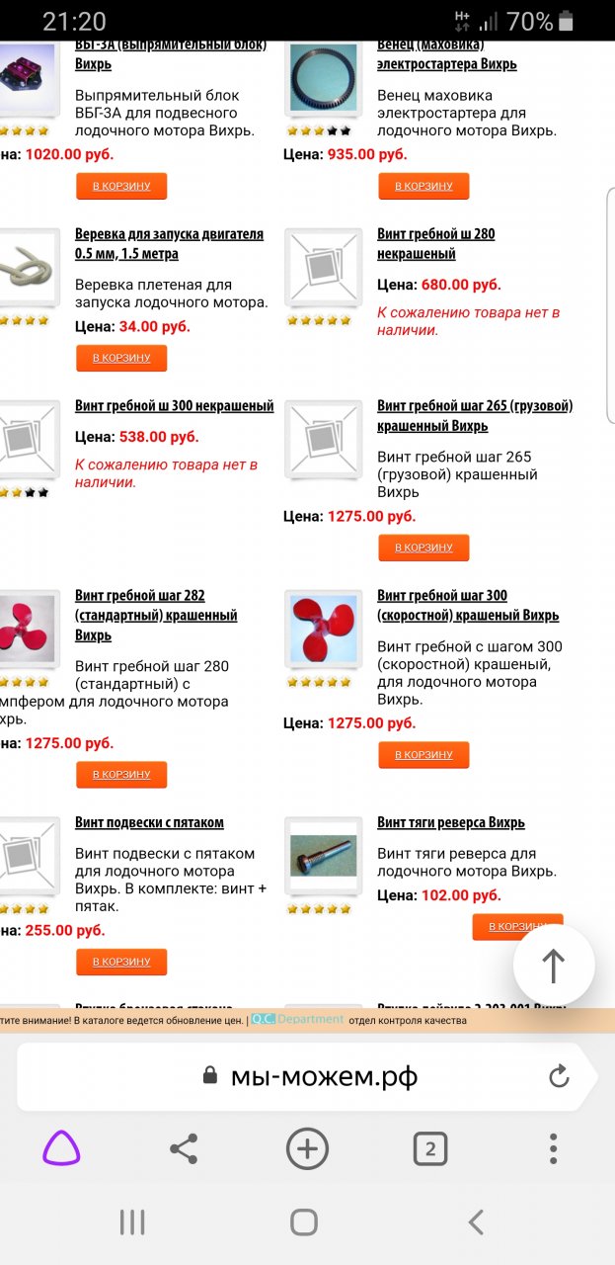The height and width of the screenshot is (1265, 615).
Task: Tap the Alice assistant icon
Action: [x=61, y=1148]
